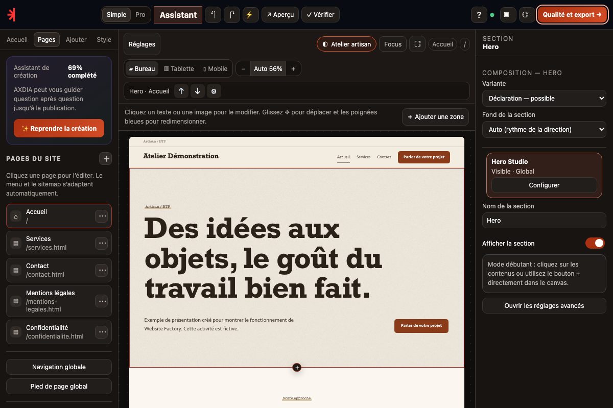Click the circular plus below the hero
The image size is (613, 408).
[x=297, y=367]
